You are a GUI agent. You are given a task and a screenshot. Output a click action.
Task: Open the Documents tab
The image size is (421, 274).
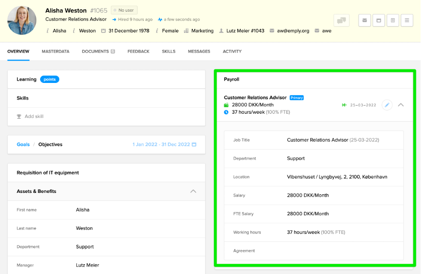tap(95, 51)
